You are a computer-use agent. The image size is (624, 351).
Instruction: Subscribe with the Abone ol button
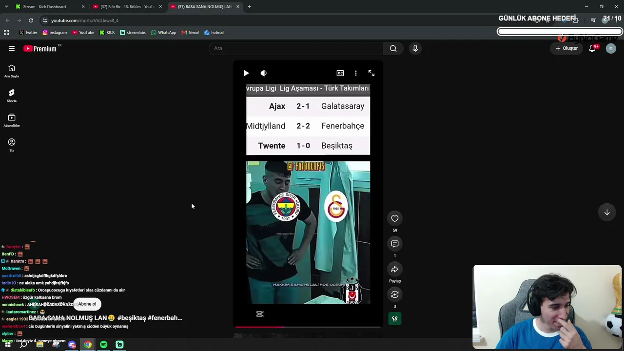[87, 304]
